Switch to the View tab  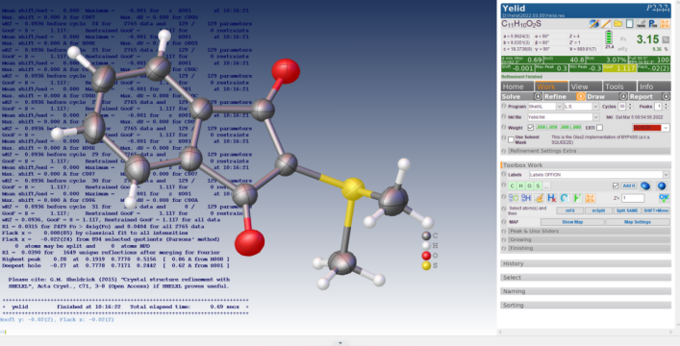[586, 86]
